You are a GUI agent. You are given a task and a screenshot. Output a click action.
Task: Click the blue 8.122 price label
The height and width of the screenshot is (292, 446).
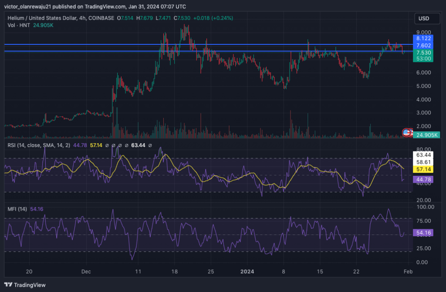tap(423, 38)
